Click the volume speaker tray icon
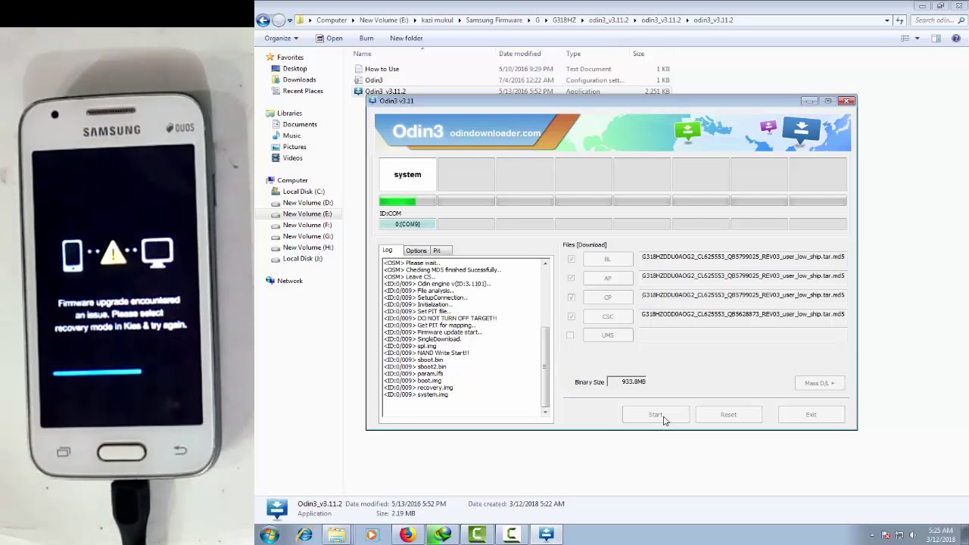 point(913,535)
